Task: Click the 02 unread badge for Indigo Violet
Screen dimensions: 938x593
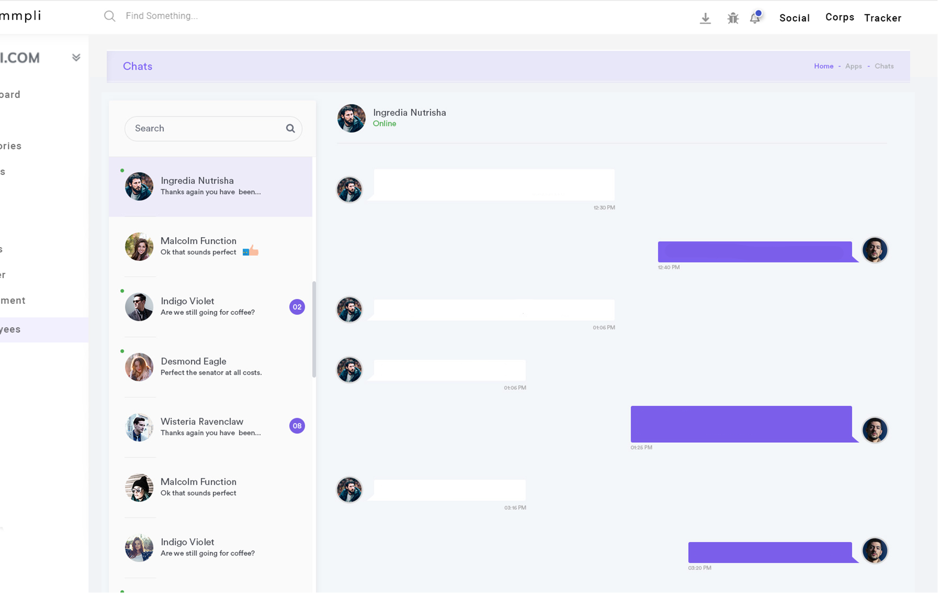Action: click(297, 307)
